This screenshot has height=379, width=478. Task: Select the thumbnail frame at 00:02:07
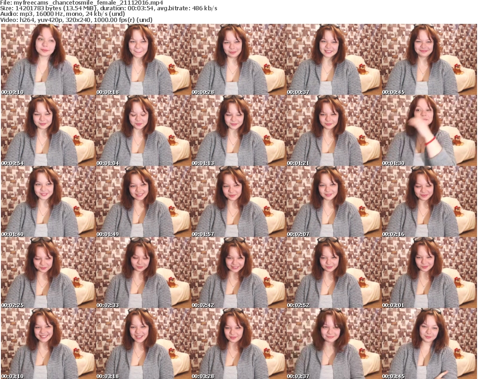pyautogui.click(x=333, y=201)
